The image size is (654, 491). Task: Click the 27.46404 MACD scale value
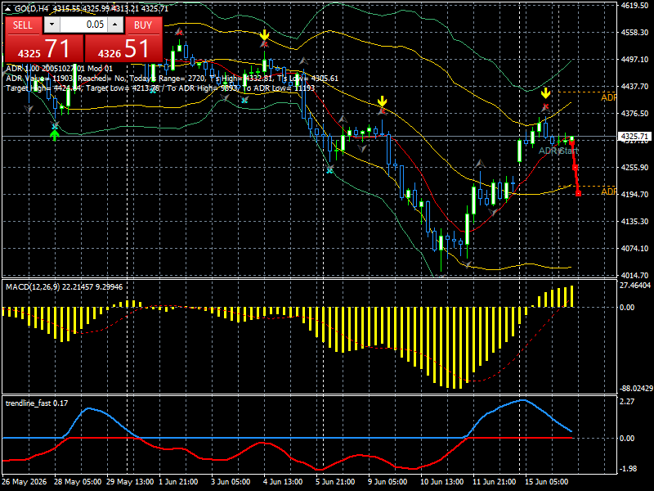pos(635,285)
